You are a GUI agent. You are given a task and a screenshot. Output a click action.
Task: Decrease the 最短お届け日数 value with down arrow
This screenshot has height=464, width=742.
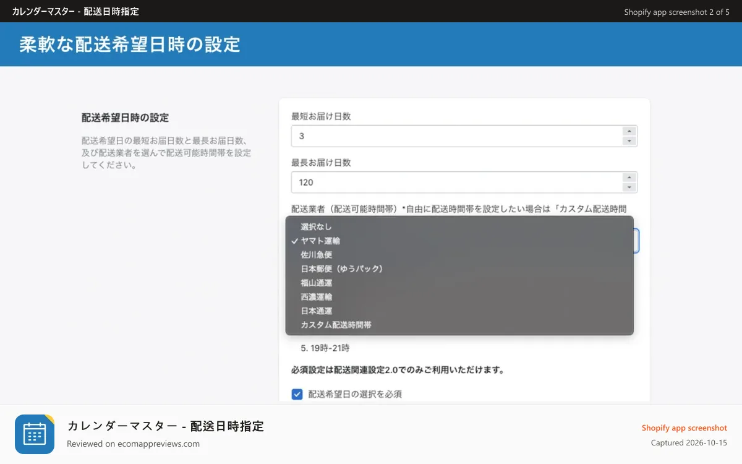pos(629,141)
